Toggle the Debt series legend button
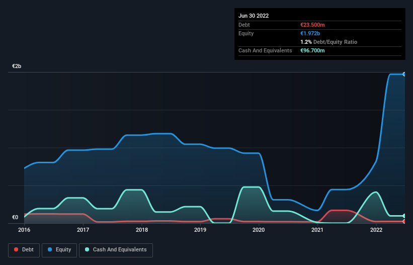Image resolution: width=413 pixels, height=265 pixels. click(x=24, y=250)
